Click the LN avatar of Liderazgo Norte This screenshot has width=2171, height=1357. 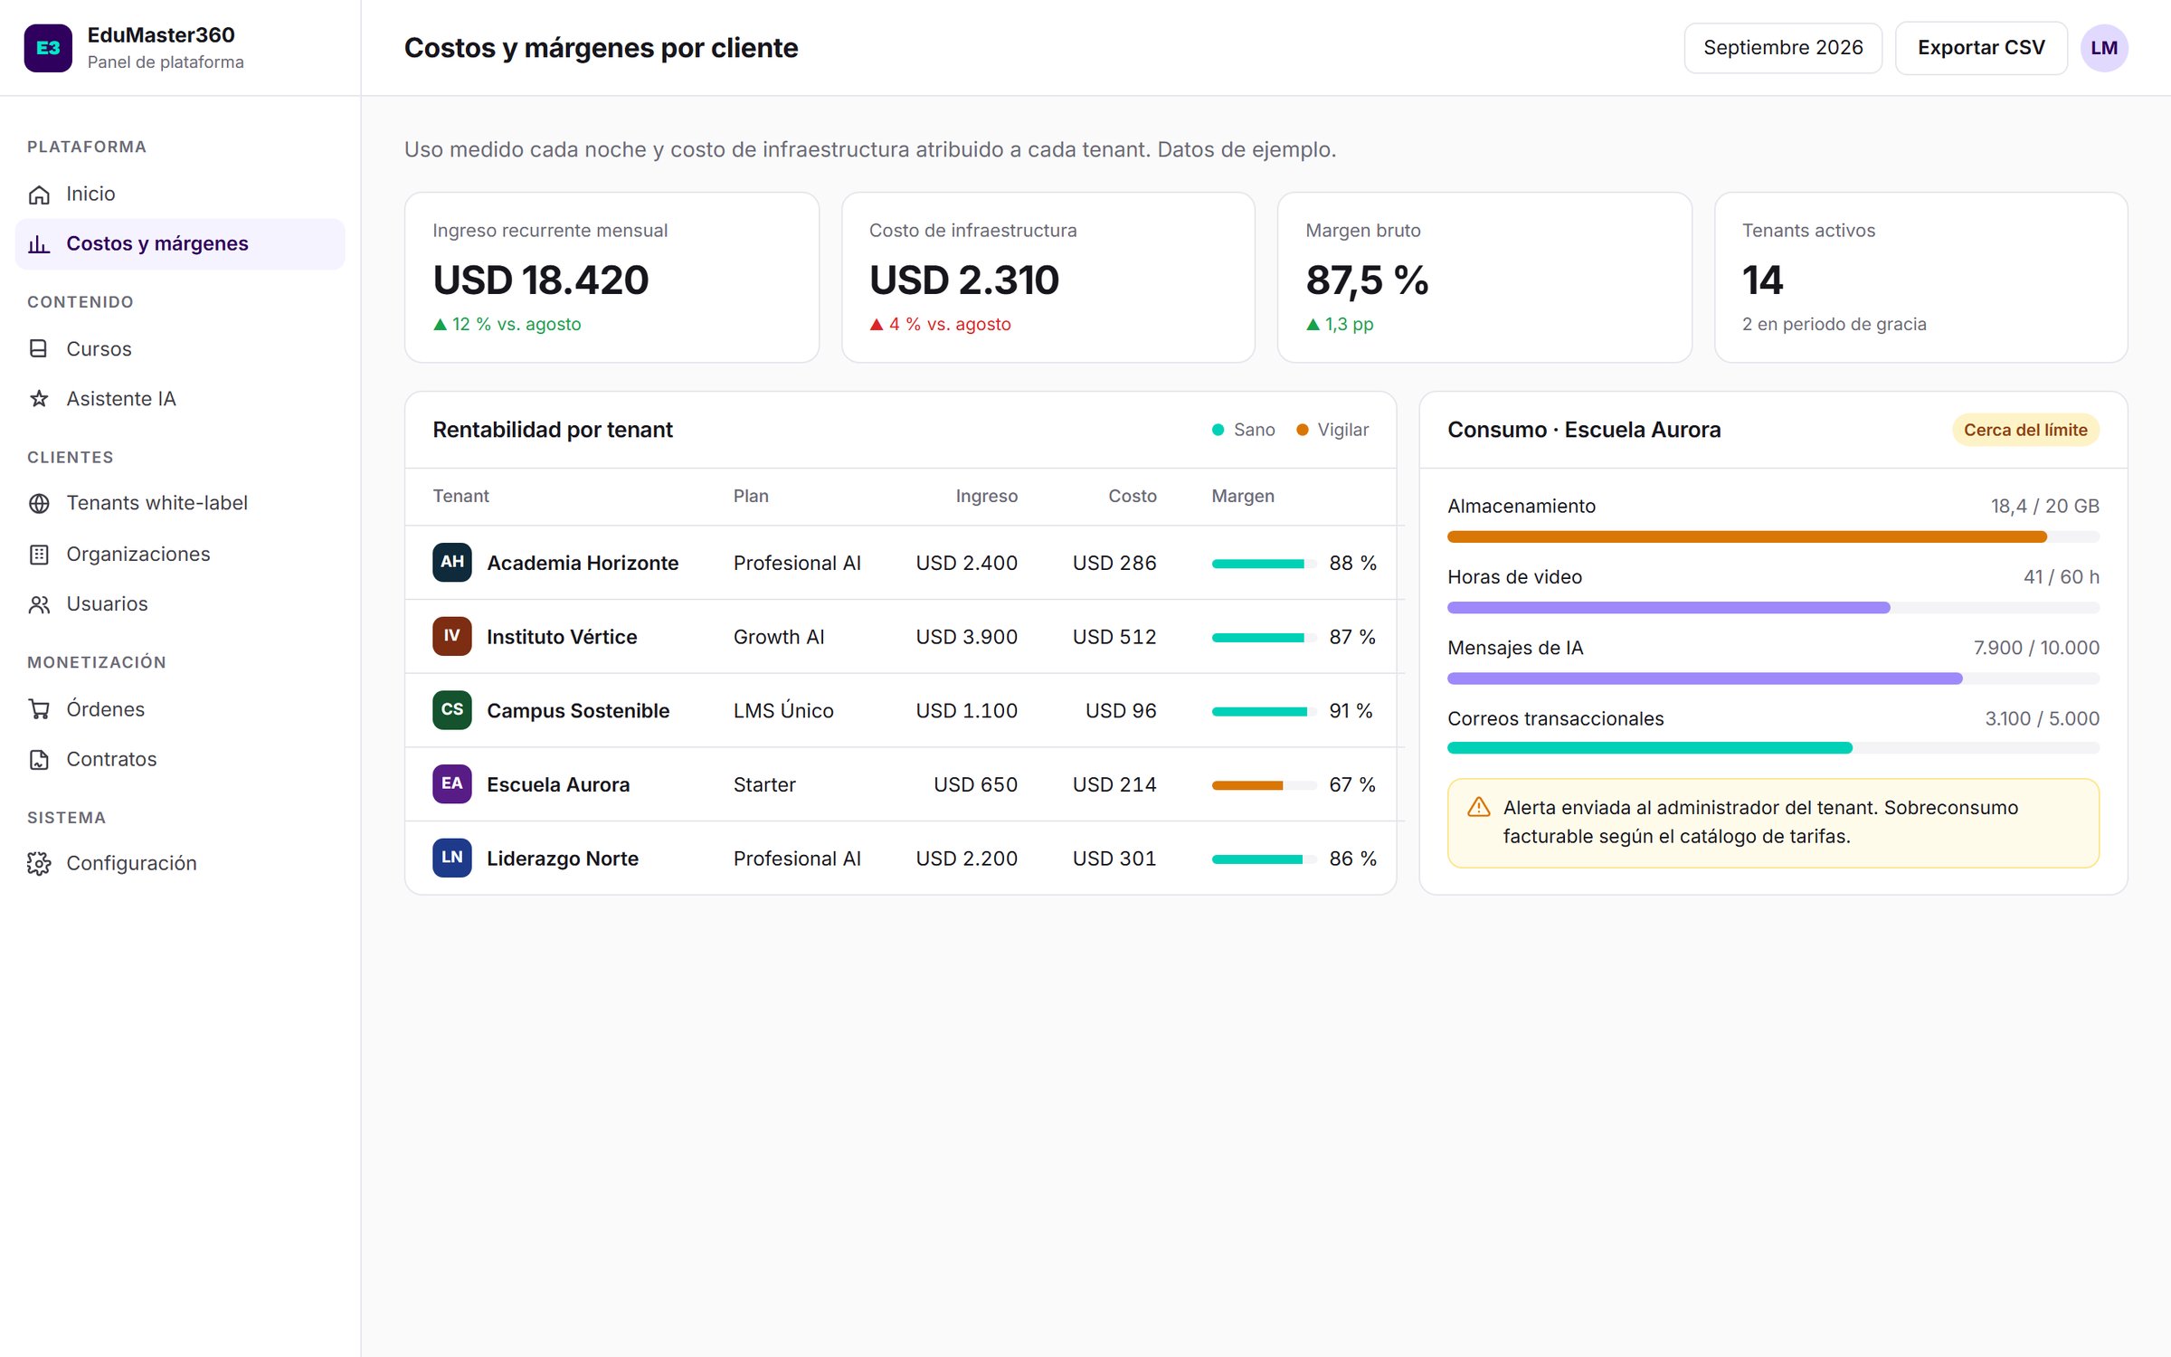[451, 858]
